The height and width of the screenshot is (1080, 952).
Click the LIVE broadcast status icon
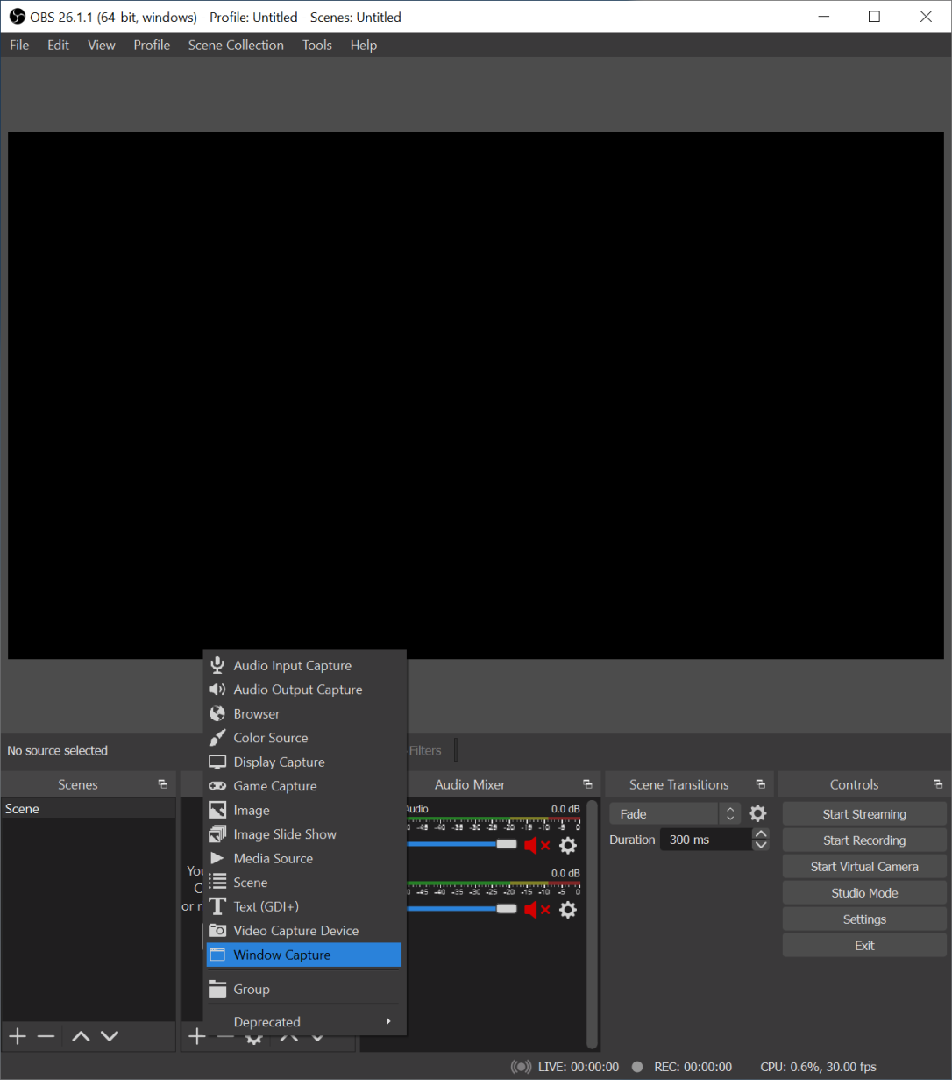[x=522, y=1067]
